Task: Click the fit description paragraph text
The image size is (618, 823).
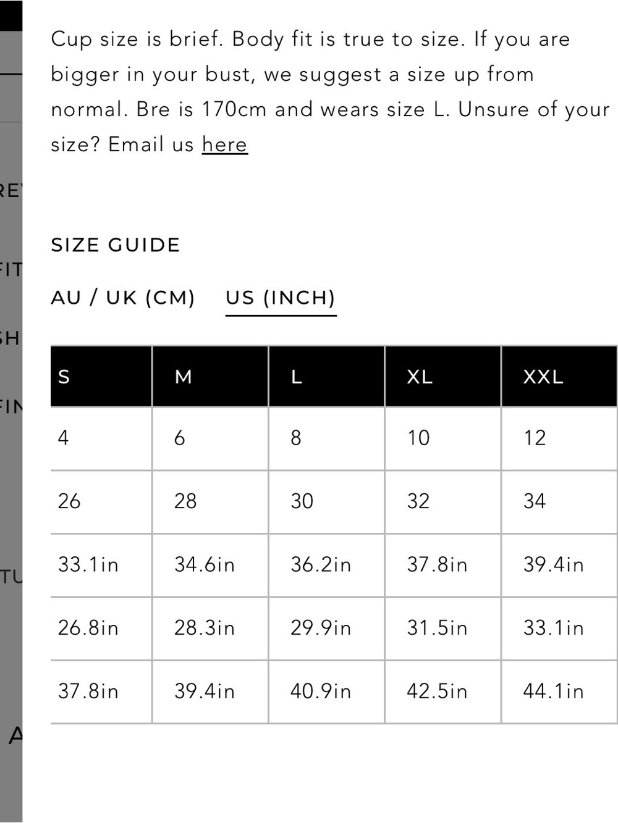Action: (x=331, y=91)
